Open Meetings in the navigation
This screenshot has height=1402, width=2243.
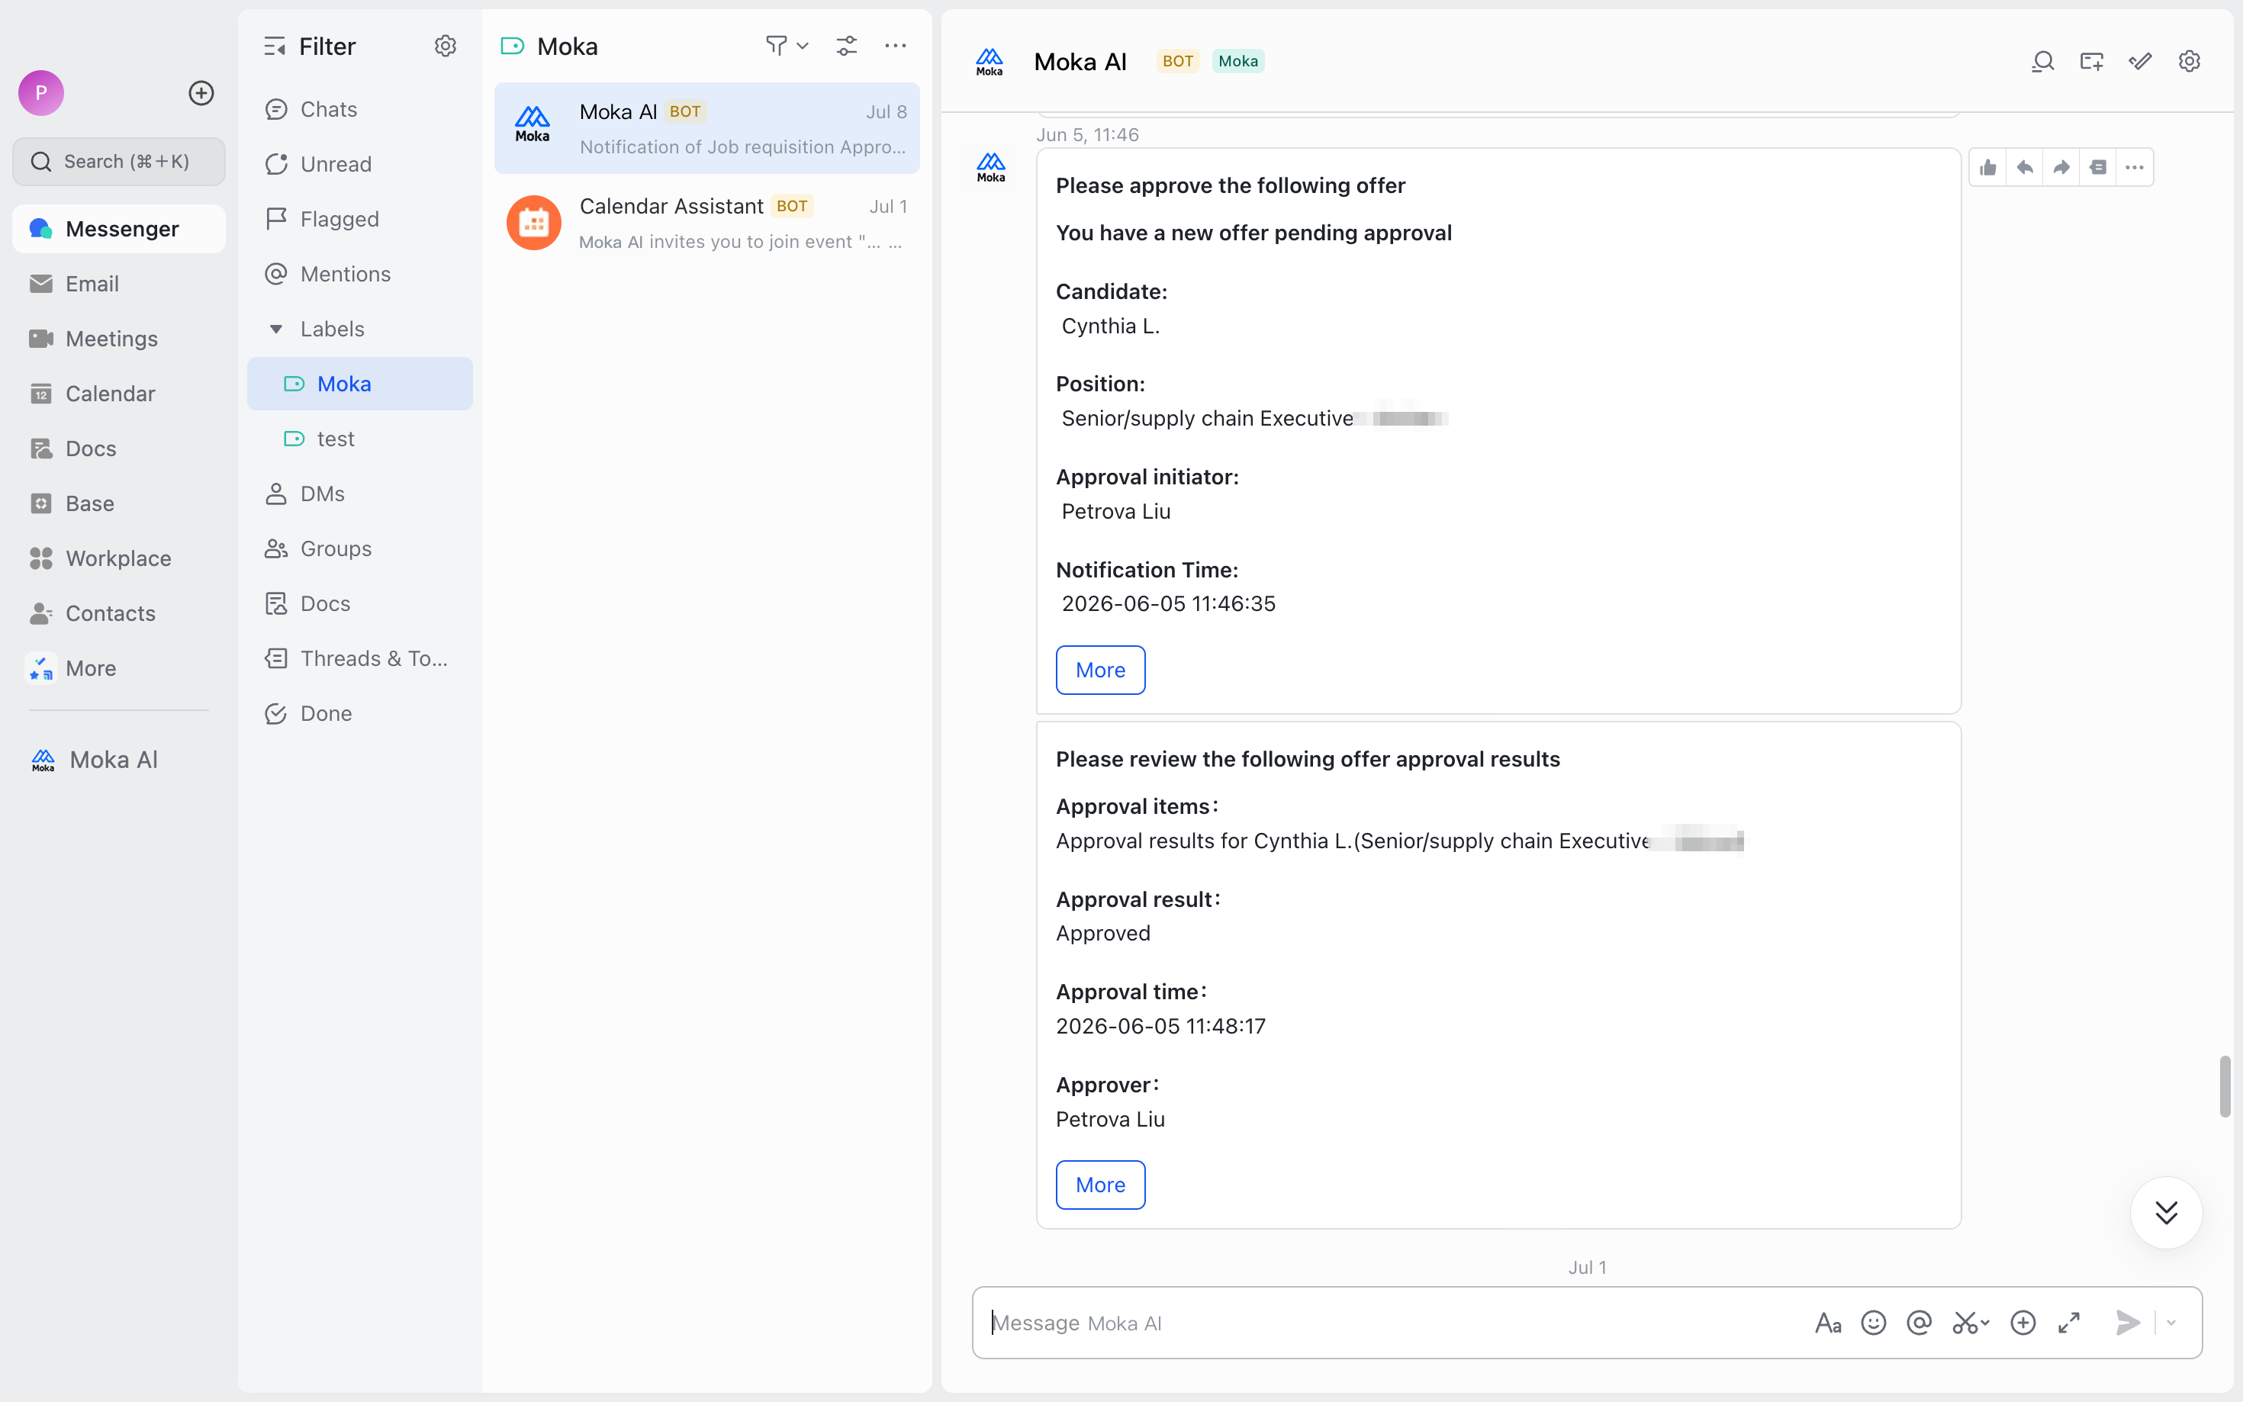pyautogui.click(x=119, y=339)
